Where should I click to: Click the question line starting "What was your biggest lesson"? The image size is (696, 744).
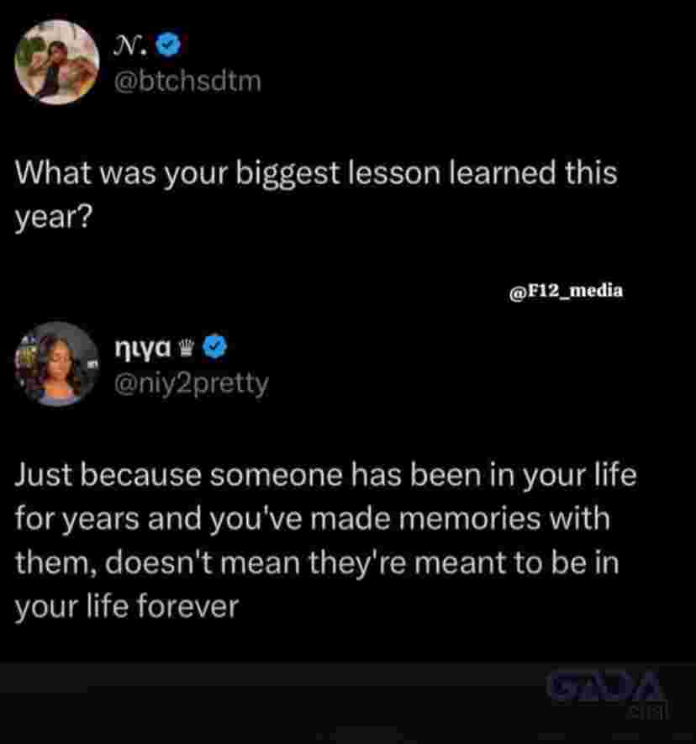tap(316, 173)
